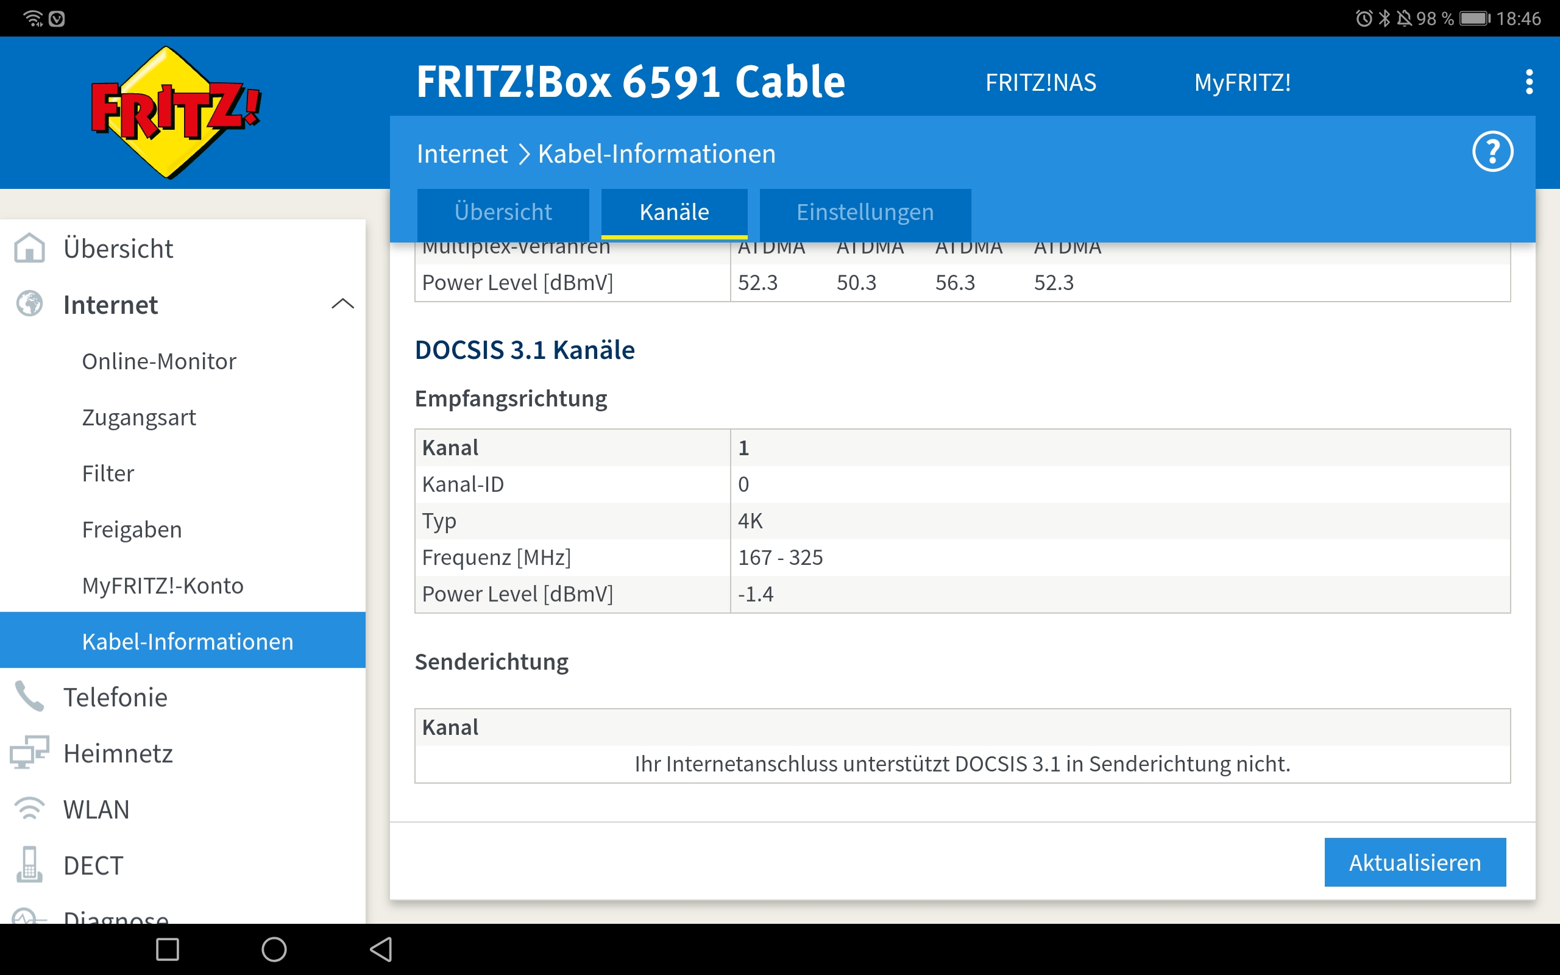Tap the Android back triangle button
The image size is (1560, 975).
pyautogui.click(x=381, y=949)
